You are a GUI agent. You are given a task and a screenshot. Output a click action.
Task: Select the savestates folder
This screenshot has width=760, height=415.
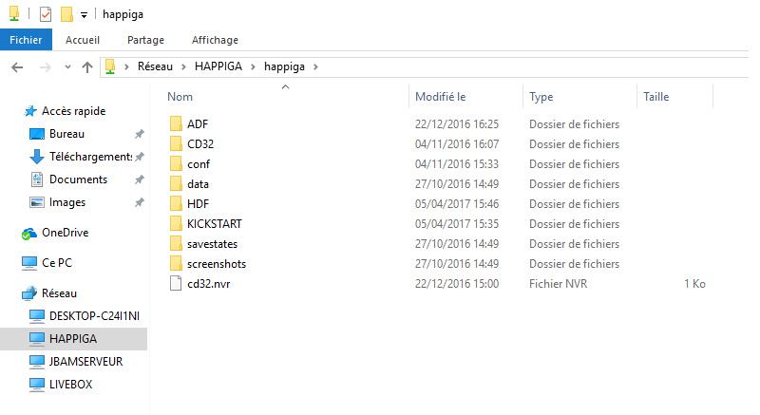tap(212, 244)
